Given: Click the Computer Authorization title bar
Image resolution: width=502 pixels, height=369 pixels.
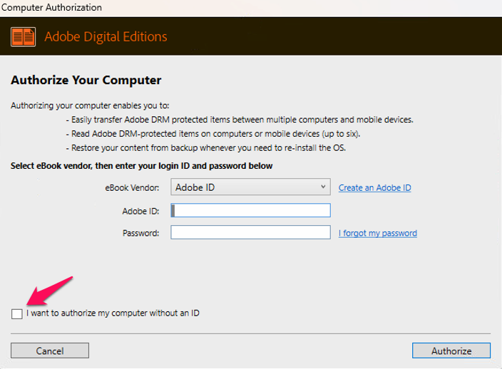Looking at the screenshot, I should coord(51,8).
